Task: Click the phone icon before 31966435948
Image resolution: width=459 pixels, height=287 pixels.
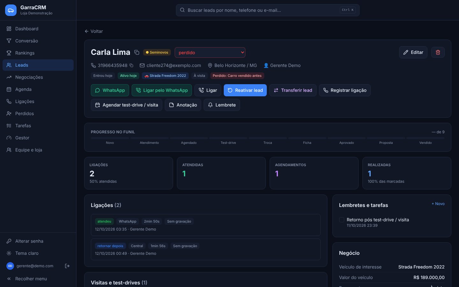Action: pos(93,65)
